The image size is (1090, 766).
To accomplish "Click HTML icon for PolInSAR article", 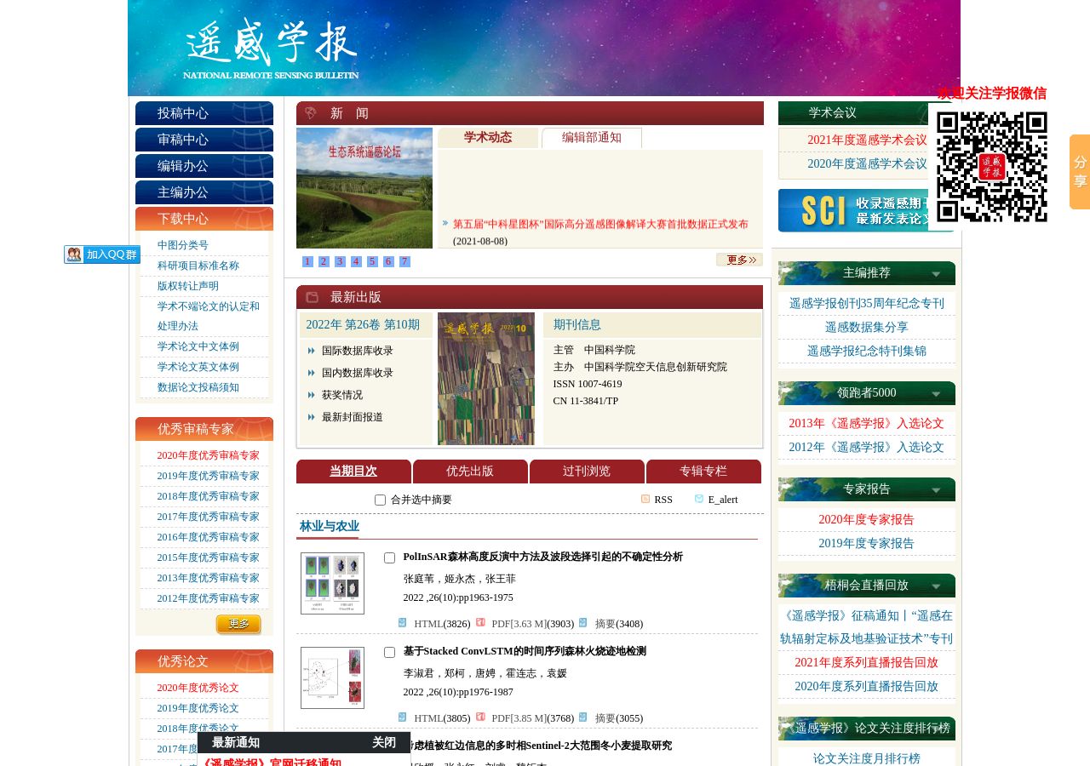I will point(403,623).
